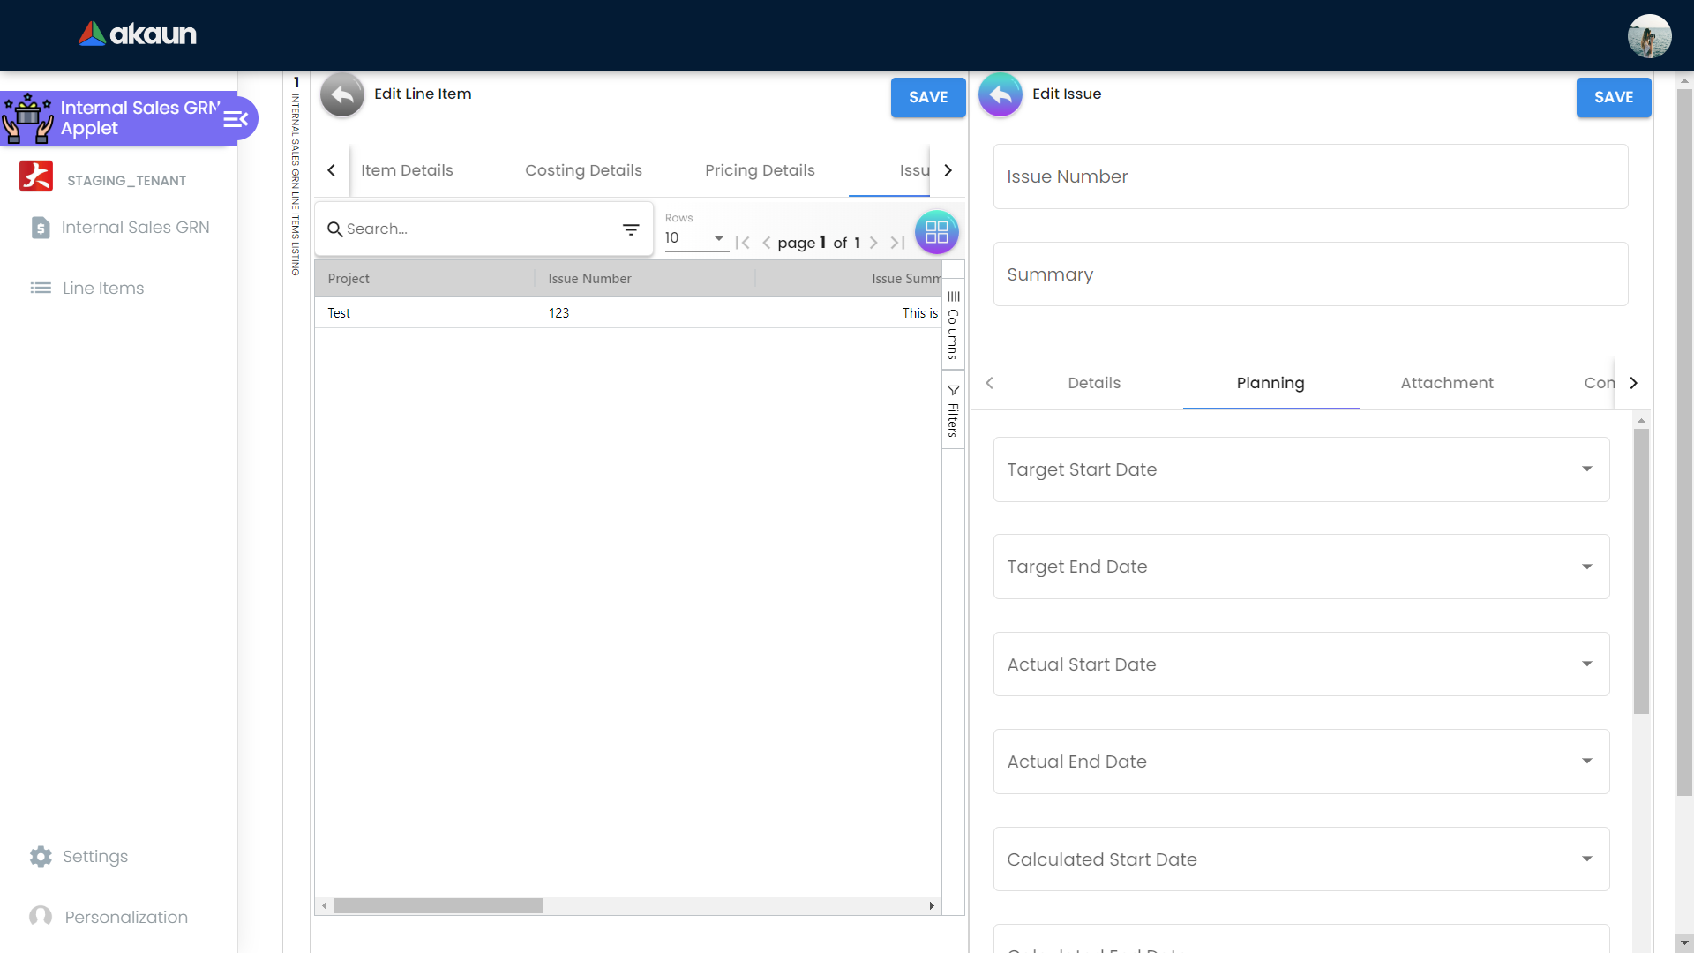1694x953 pixels.
Task: Click the Edit Issue back arrow
Action: [x=1000, y=94]
